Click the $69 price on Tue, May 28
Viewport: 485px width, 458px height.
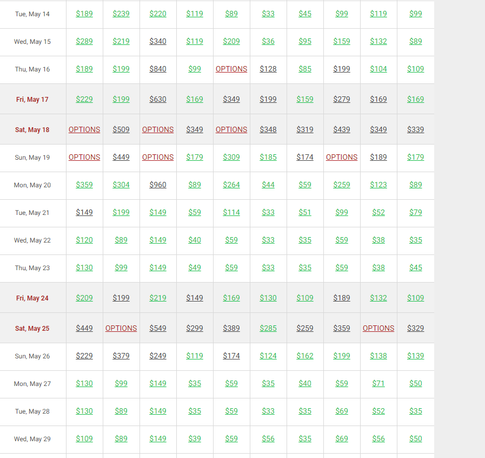[x=342, y=410]
